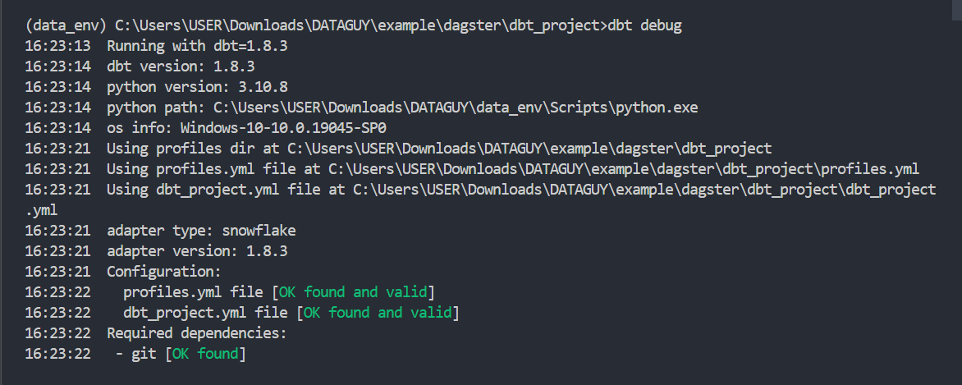Click green "OK found and valid" for profiles.yml
The width and height of the screenshot is (962, 385).
coord(355,292)
